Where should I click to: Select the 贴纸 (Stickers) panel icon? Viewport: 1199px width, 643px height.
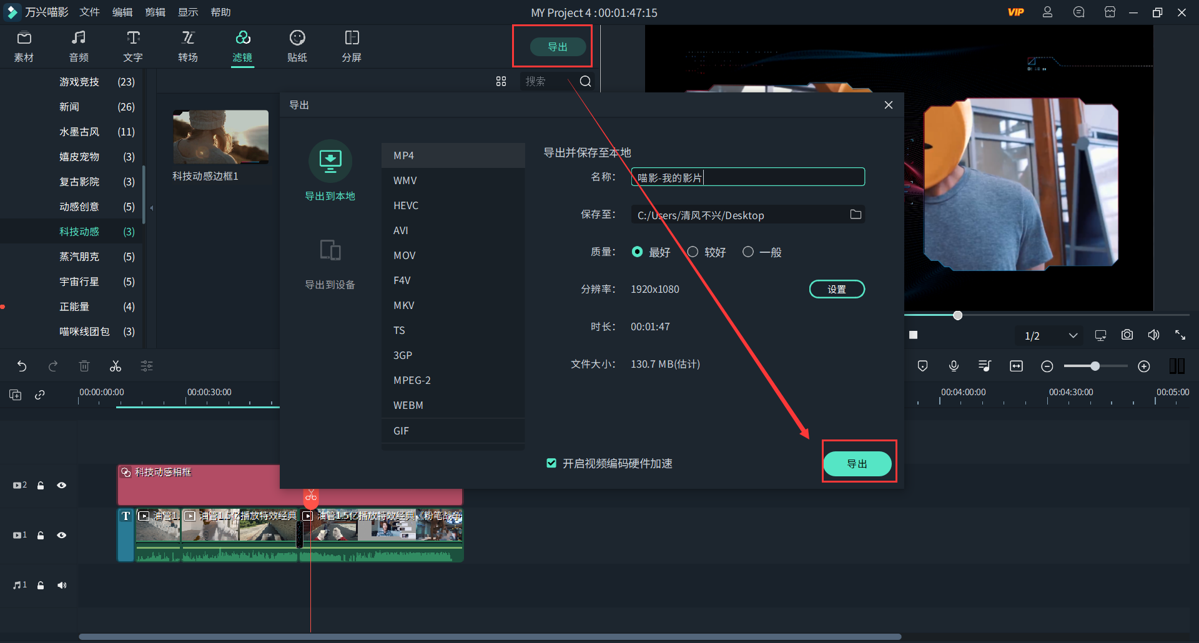click(297, 46)
